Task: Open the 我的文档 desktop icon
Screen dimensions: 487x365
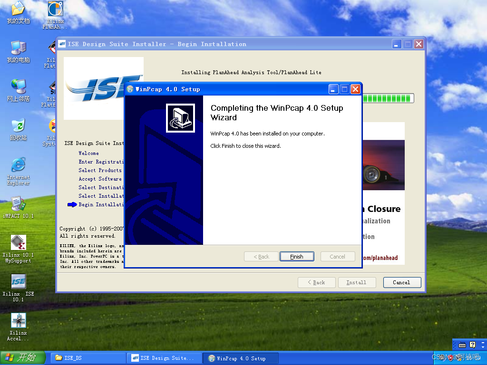Action: pyautogui.click(x=19, y=12)
